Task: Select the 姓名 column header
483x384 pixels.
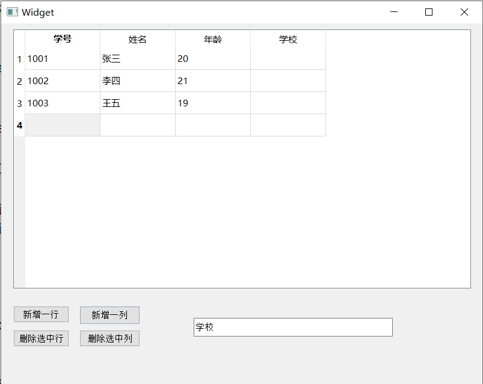Action: tap(138, 39)
